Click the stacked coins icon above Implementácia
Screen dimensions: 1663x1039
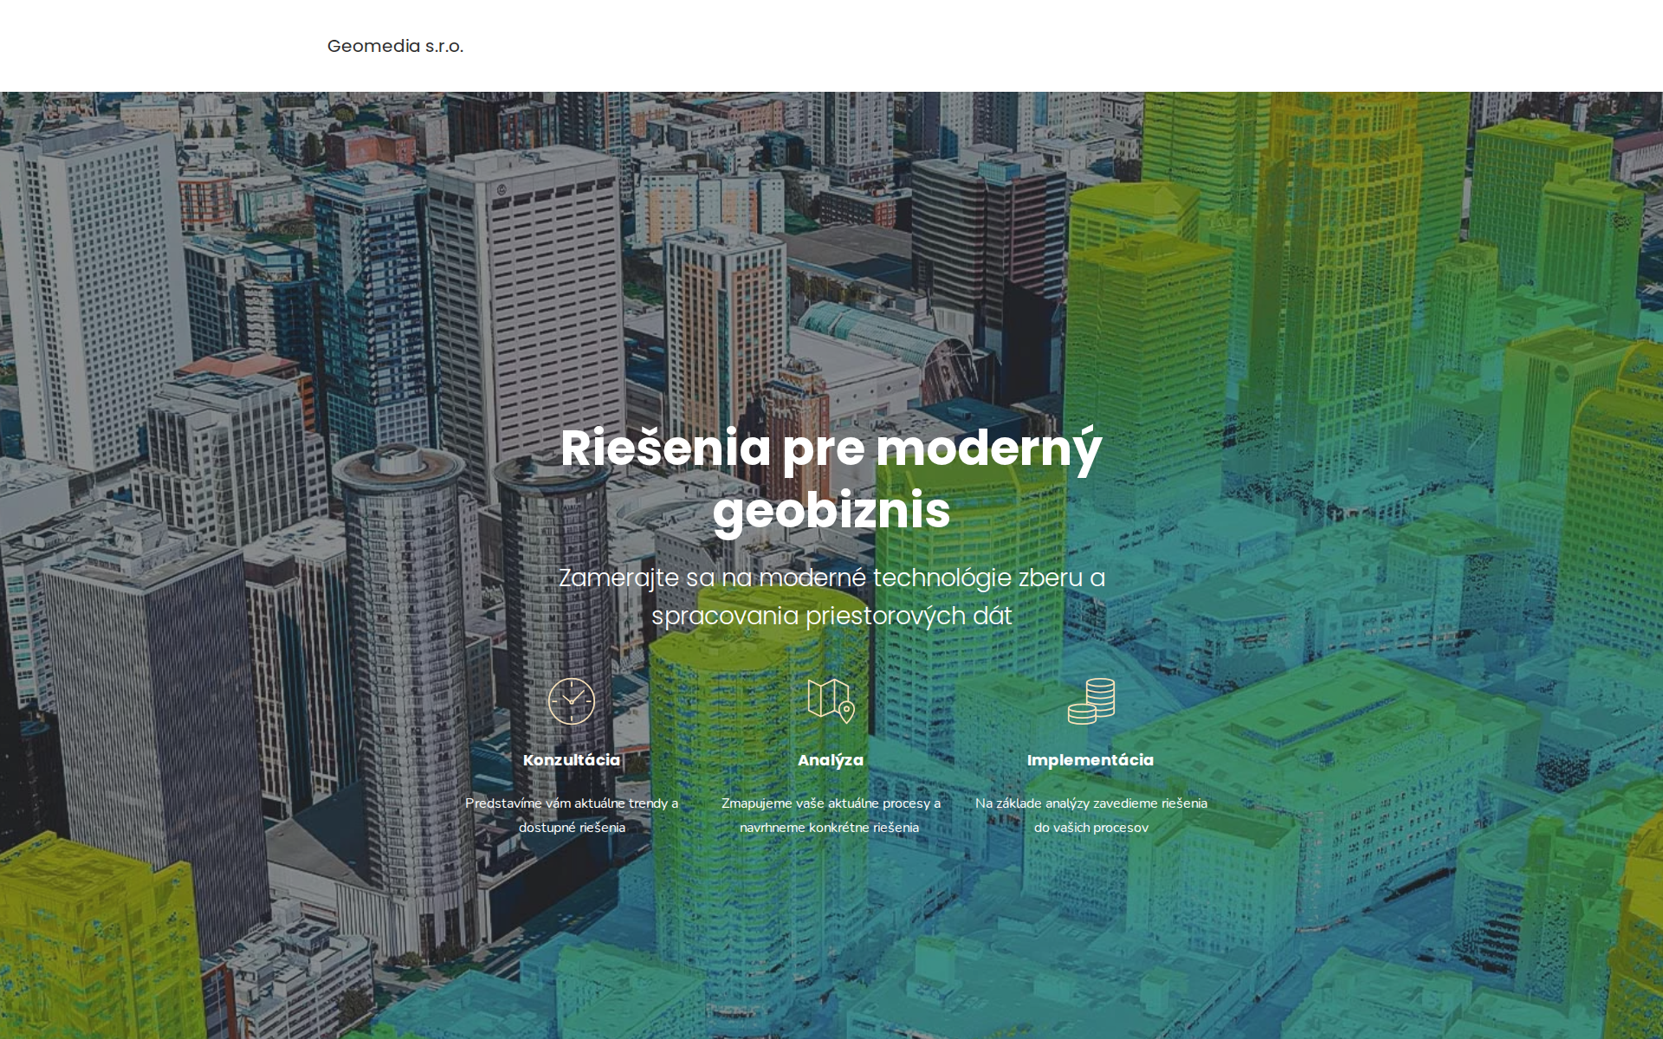tap(1091, 700)
